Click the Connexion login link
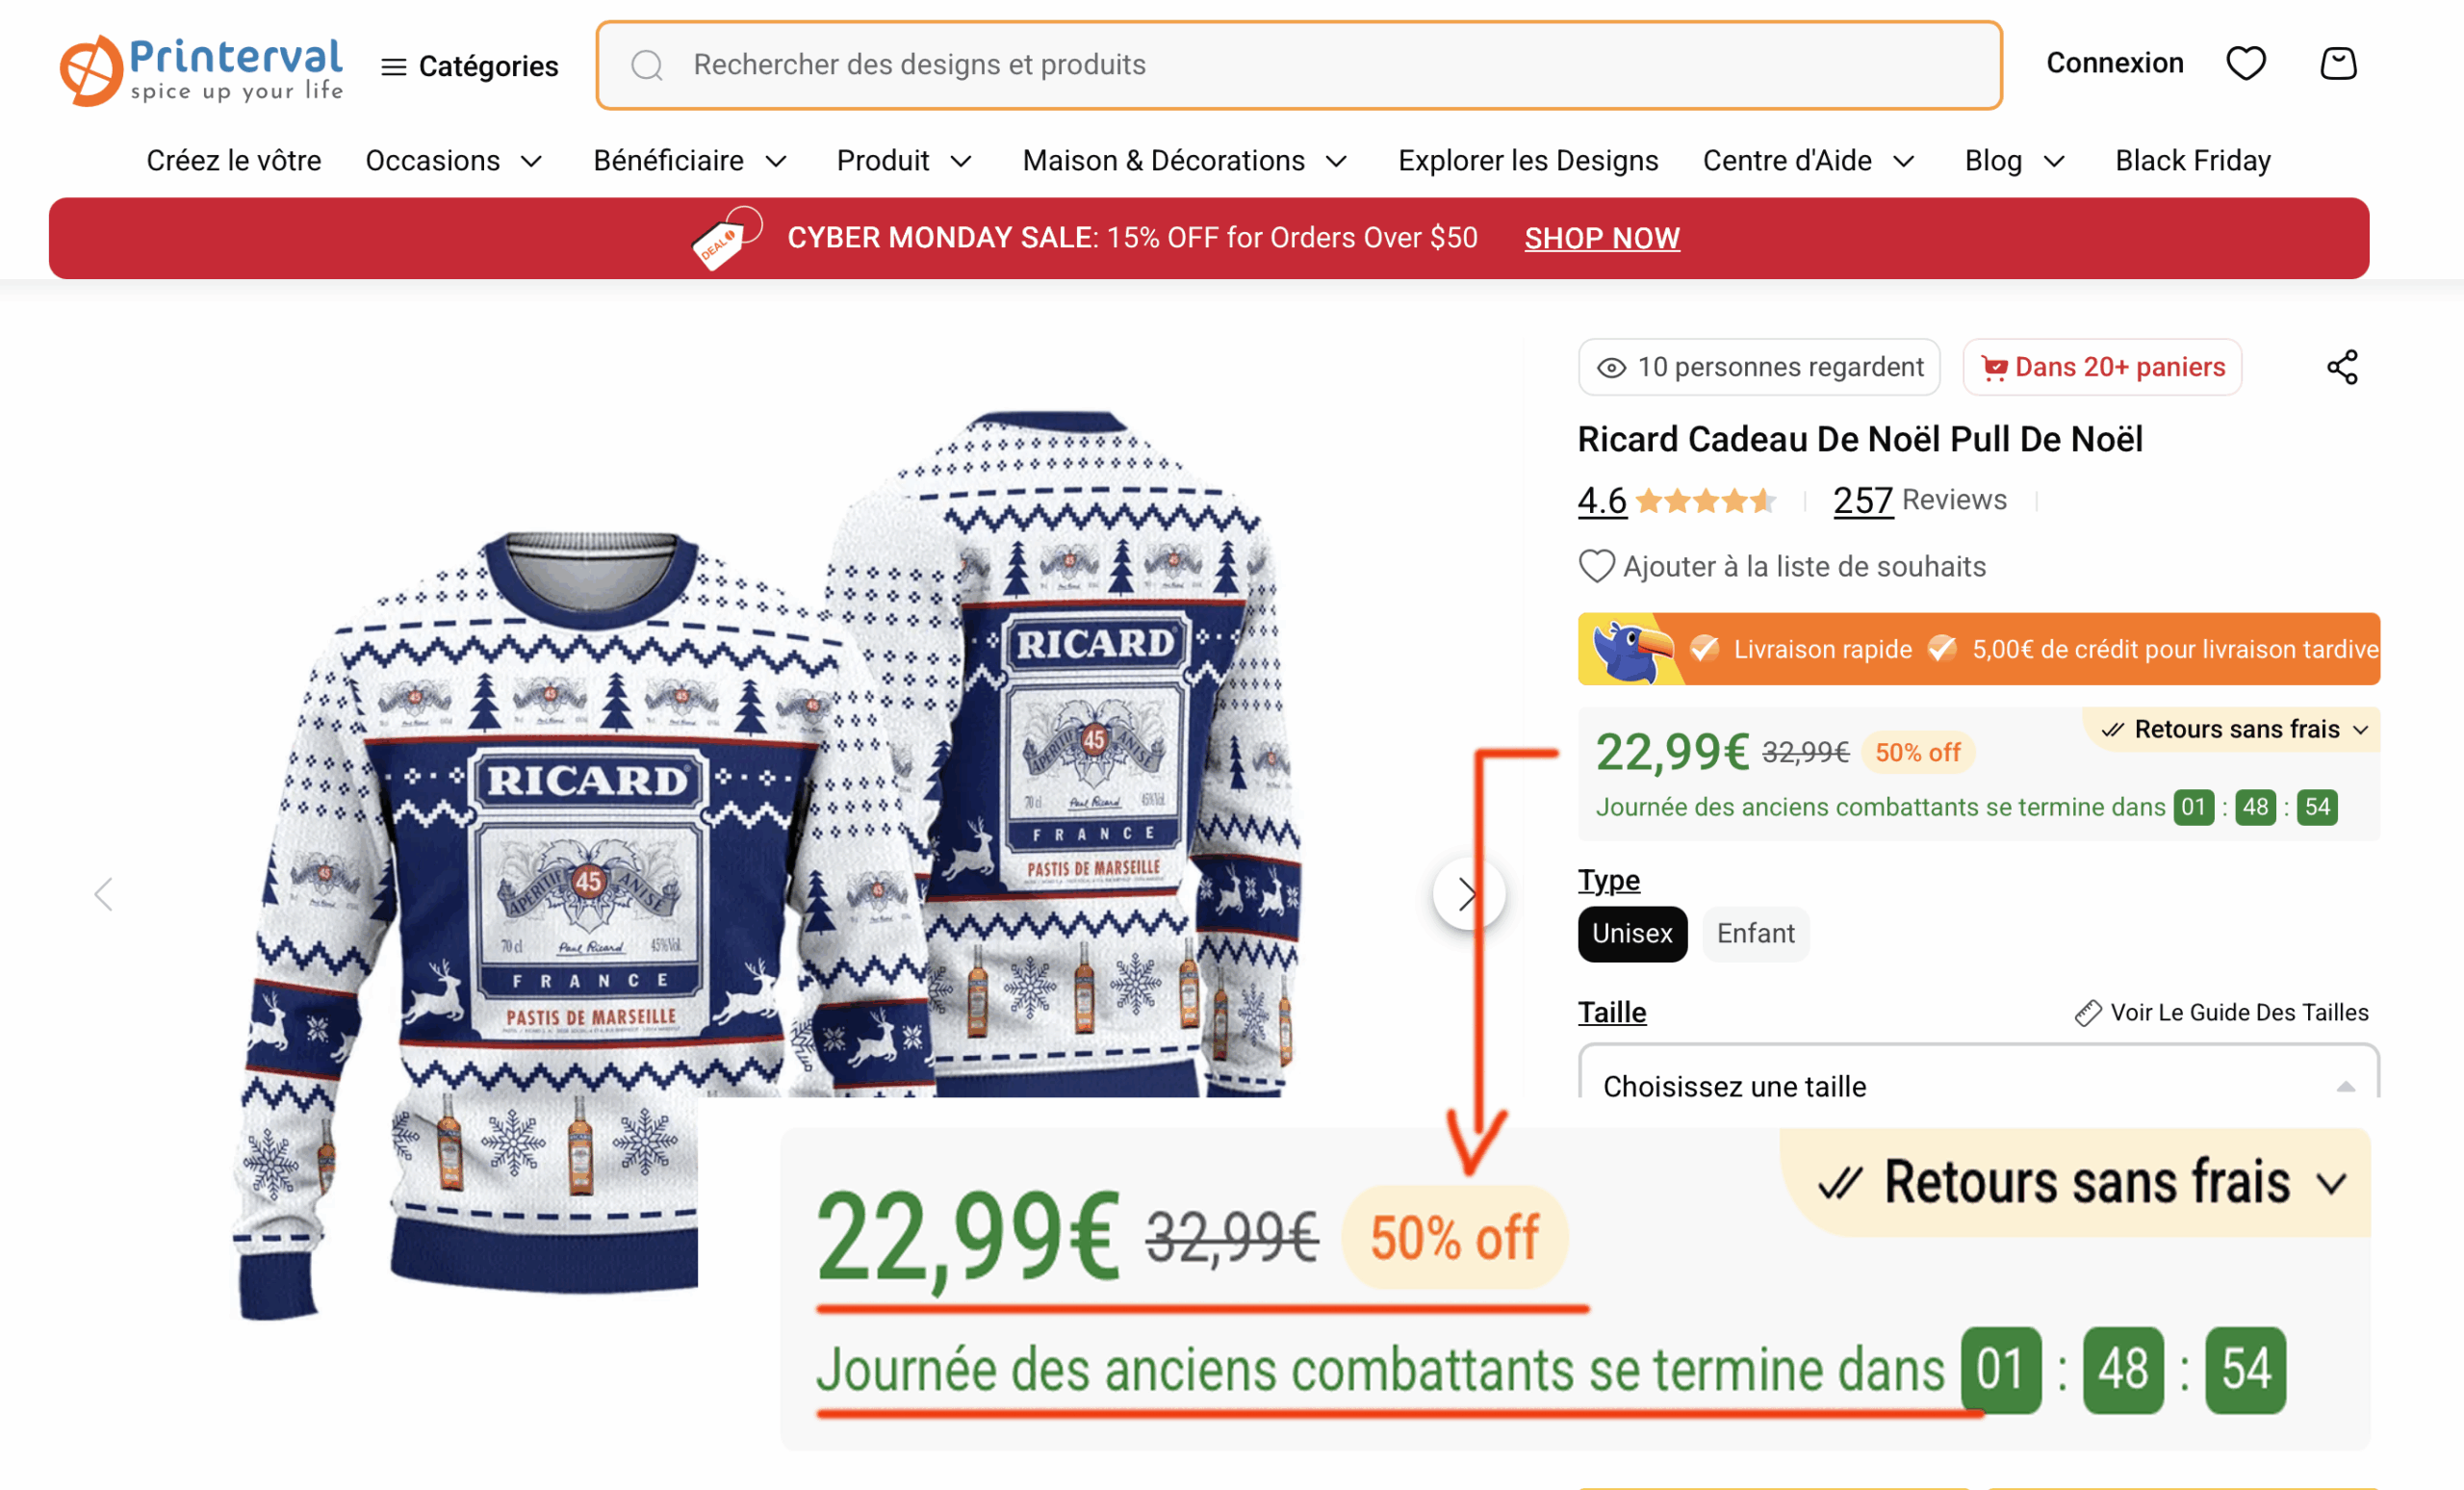 tap(2114, 63)
